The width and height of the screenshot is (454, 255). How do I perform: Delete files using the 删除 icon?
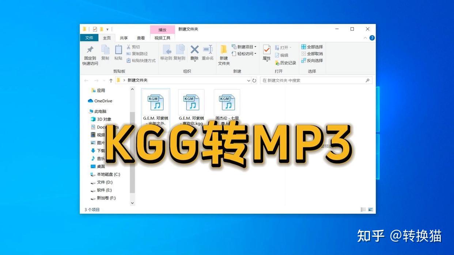194,52
